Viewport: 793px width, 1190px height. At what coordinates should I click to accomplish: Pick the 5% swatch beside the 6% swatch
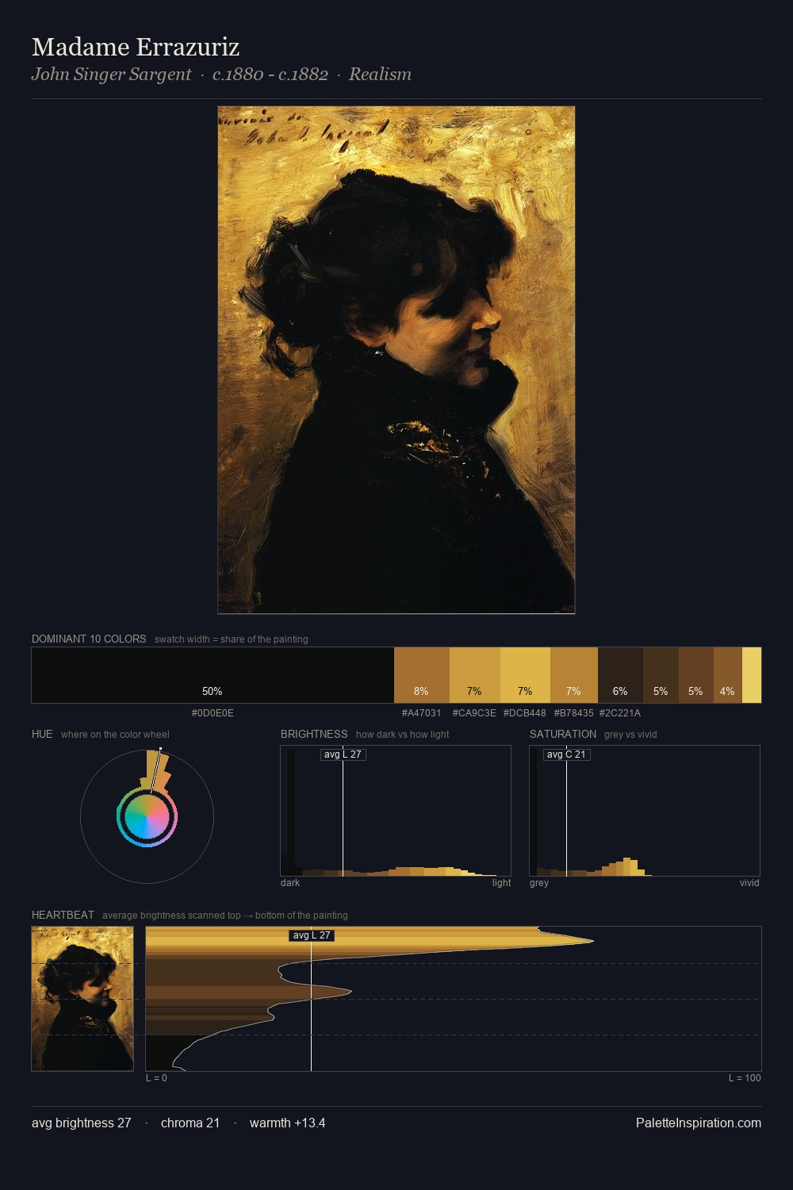tap(661, 675)
